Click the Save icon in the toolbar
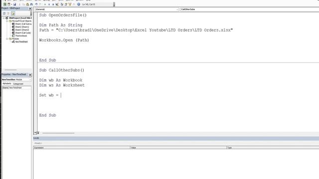The width and height of the screenshot is (319, 179). point(14,4)
